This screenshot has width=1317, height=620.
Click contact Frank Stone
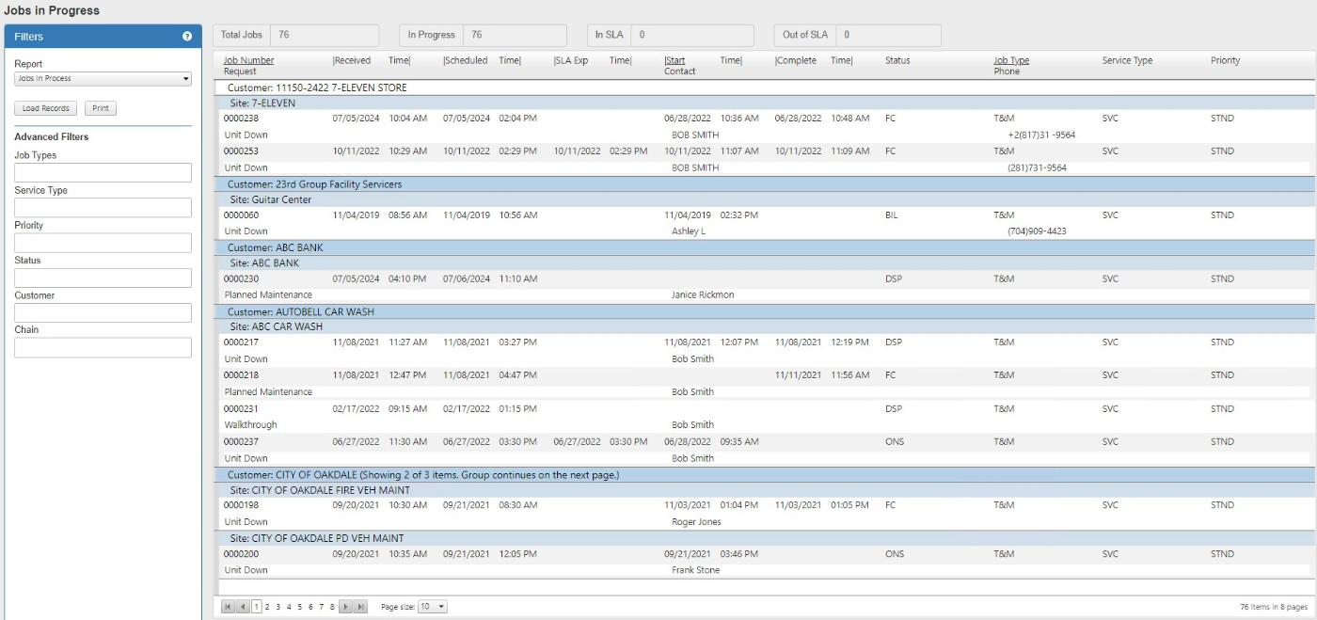(x=695, y=571)
